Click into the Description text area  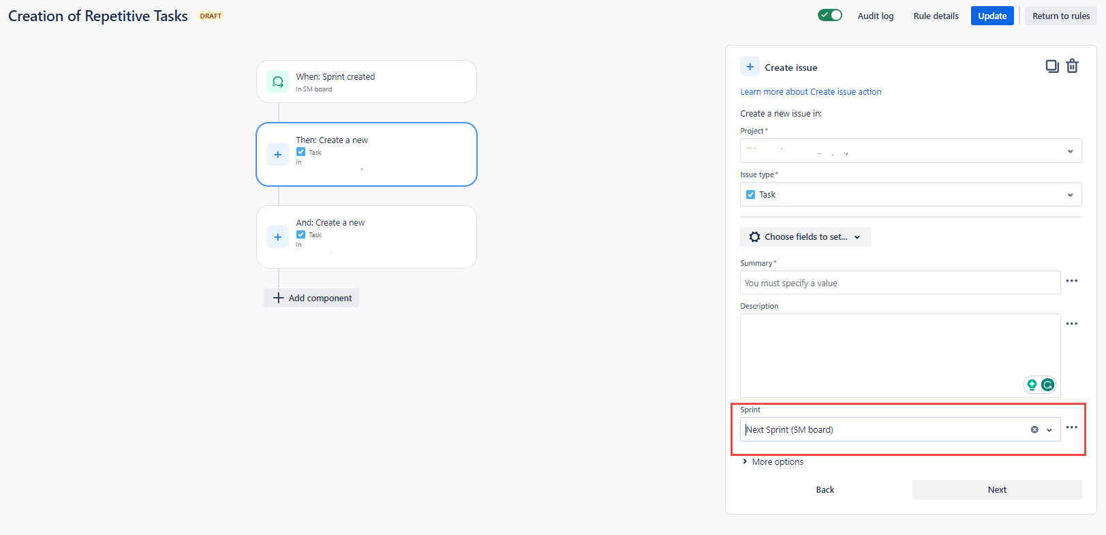click(x=900, y=356)
